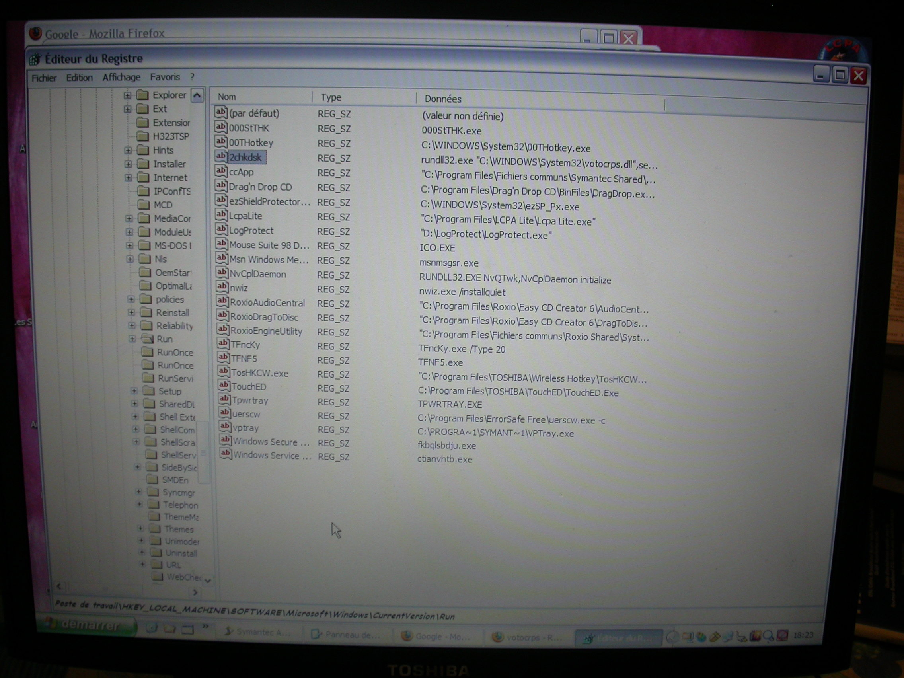Select the Drag'n Drop CD value
This screenshot has width=904, height=678.
pos(260,187)
